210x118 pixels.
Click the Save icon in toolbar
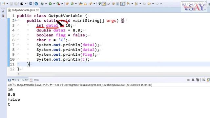pos(11,4)
